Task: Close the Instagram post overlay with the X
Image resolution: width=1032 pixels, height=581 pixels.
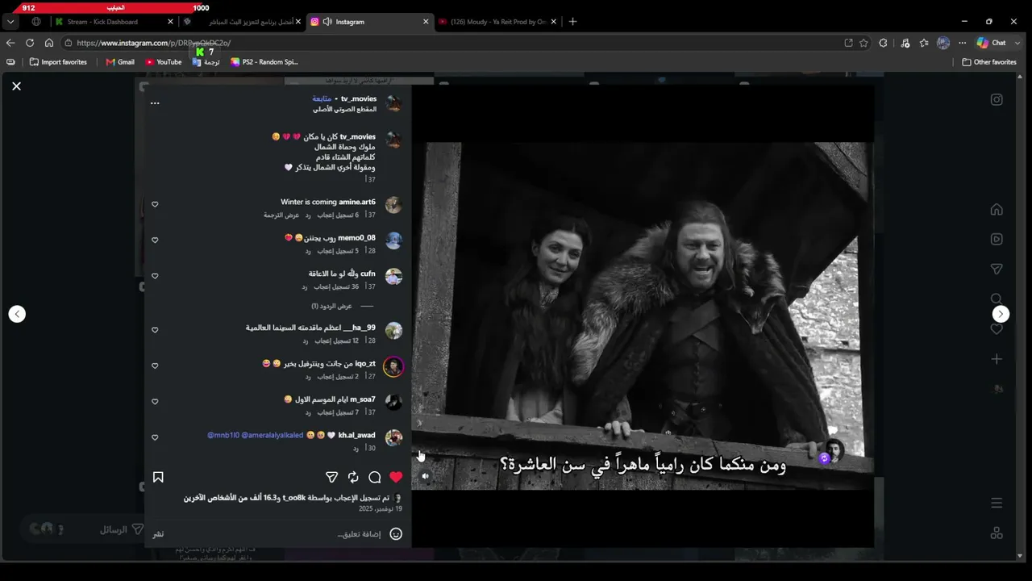Action: point(16,86)
